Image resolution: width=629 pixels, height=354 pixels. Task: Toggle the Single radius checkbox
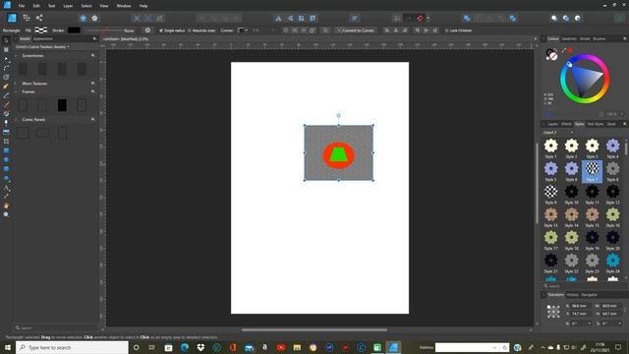pyautogui.click(x=161, y=30)
